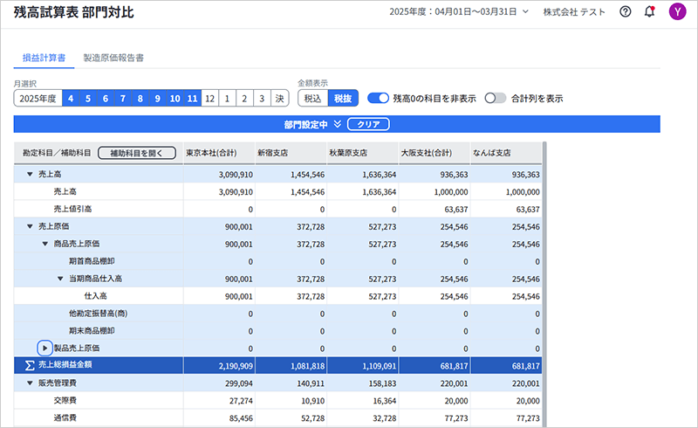698x428 pixels.
Task: Select 税込 amount display option
Action: (312, 99)
